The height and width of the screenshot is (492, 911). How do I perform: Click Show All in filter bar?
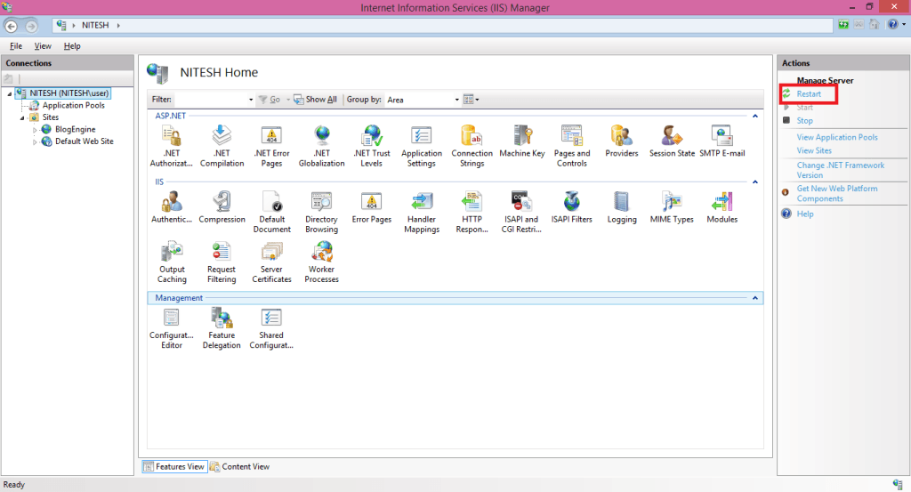[x=315, y=100]
